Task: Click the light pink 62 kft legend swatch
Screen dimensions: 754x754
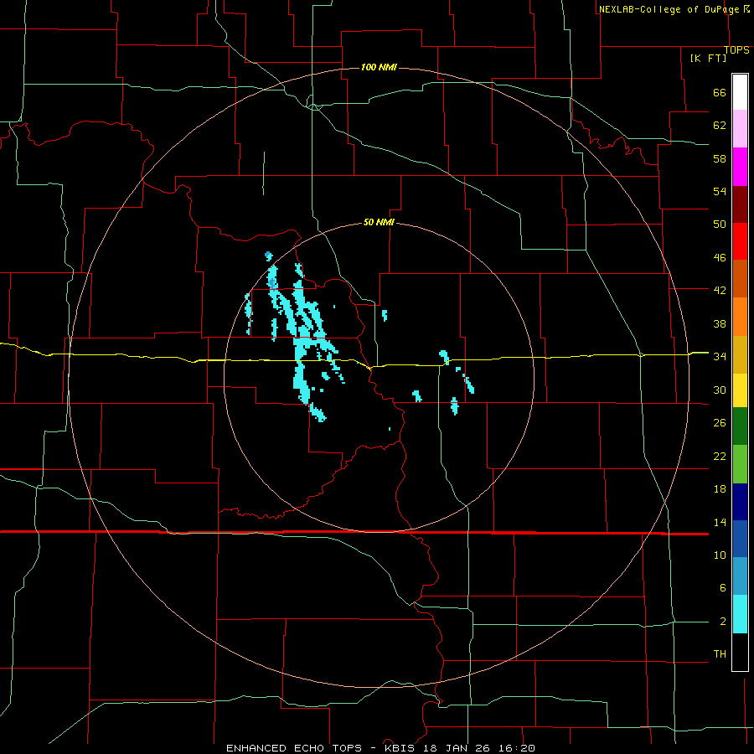Action: coord(740,128)
